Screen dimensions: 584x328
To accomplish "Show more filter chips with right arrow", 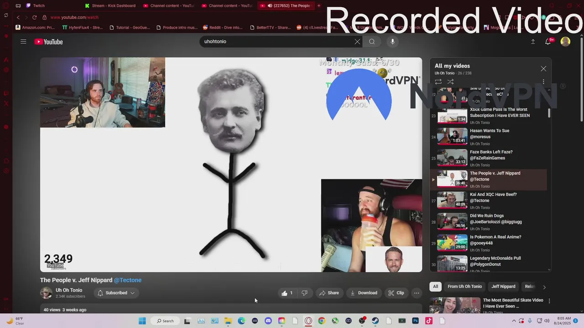I will click(x=544, y=287).
